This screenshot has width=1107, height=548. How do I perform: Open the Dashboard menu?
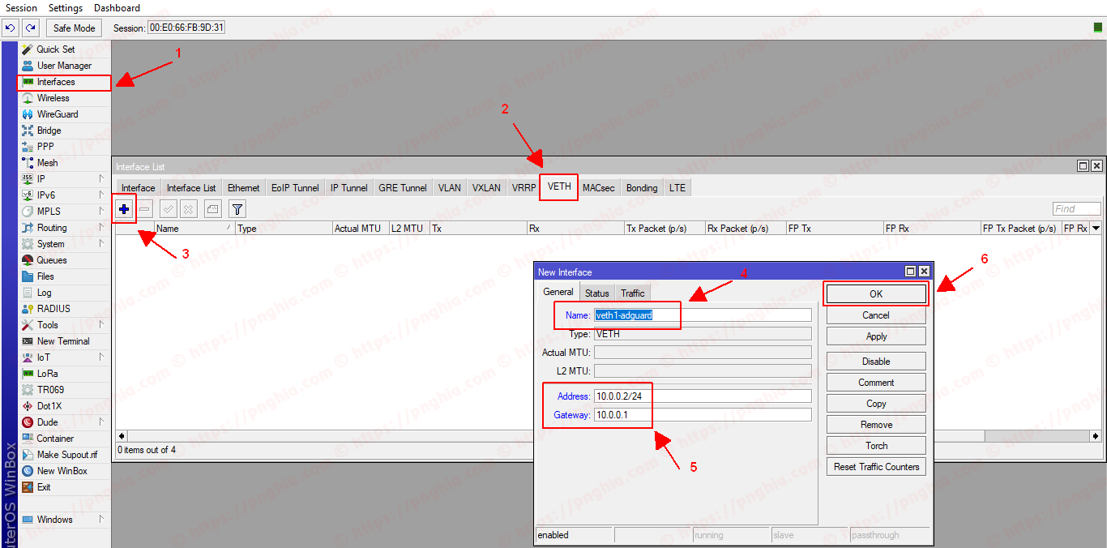pos(117,8)
